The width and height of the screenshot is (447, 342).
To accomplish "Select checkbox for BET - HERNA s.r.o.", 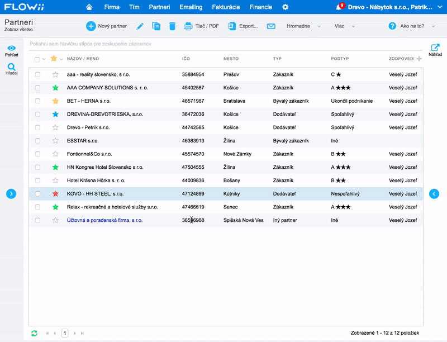I will pos(37,101).
